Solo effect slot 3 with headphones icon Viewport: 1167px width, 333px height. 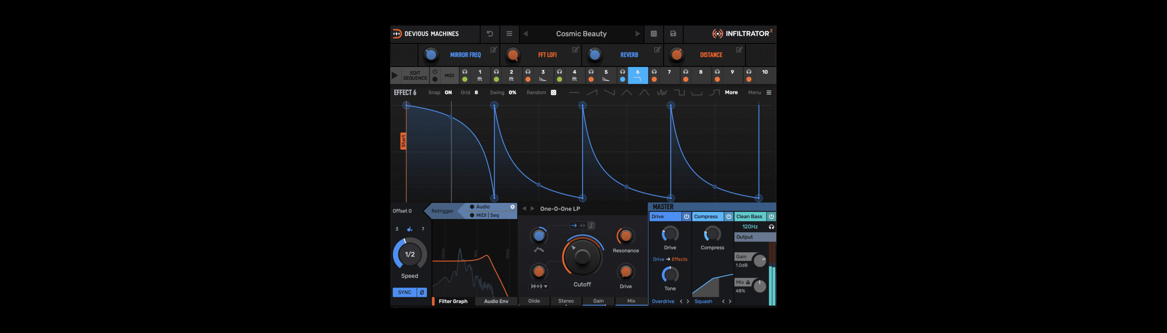click(528, 72)
